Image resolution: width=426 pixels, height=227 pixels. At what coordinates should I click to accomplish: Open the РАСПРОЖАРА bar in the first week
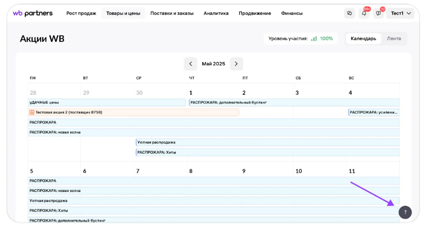coord(213,122)
